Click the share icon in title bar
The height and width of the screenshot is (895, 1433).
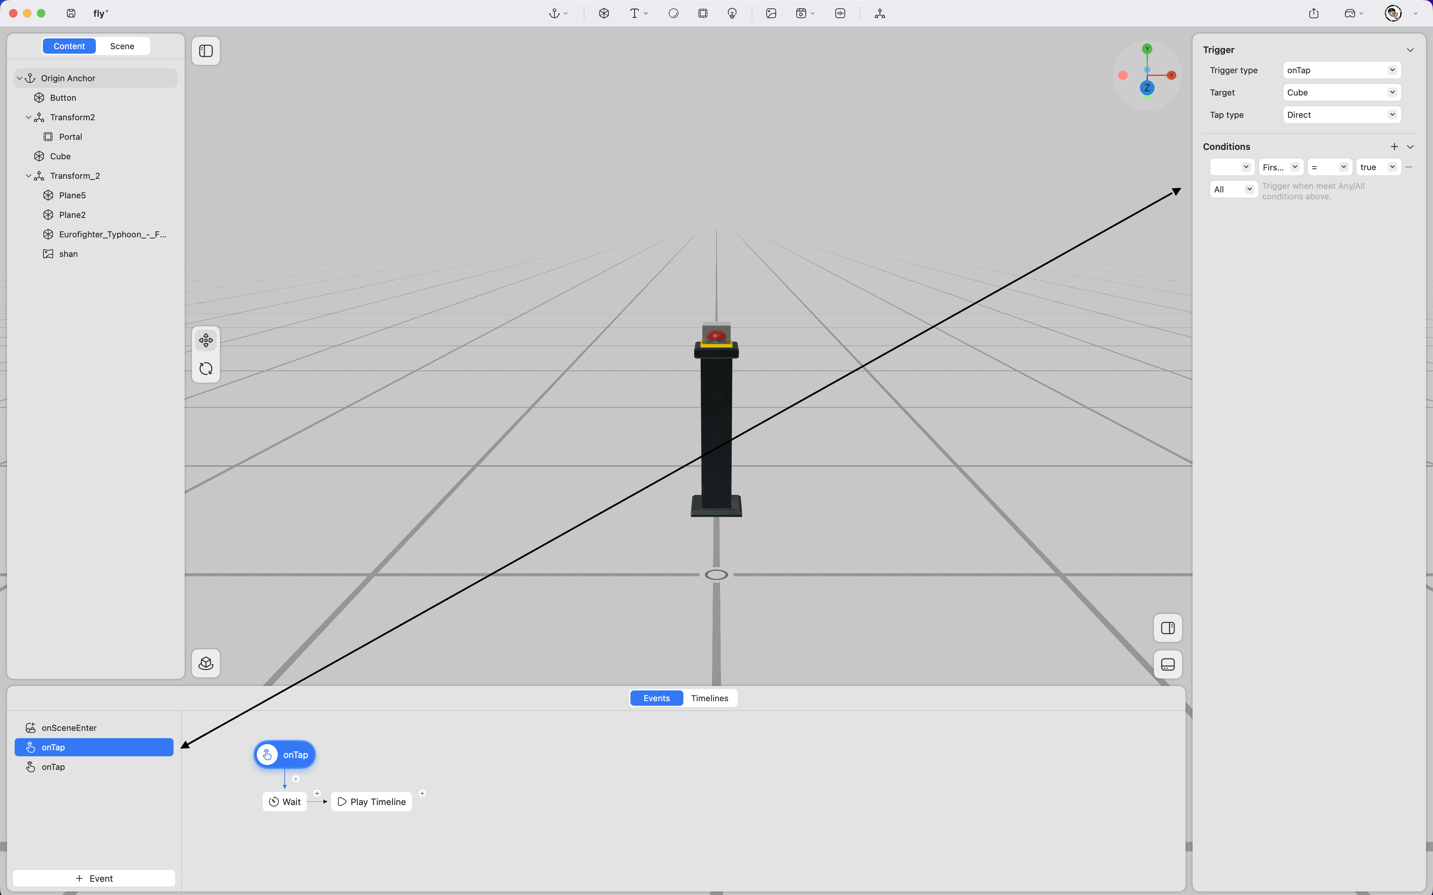coord(1313,13)
